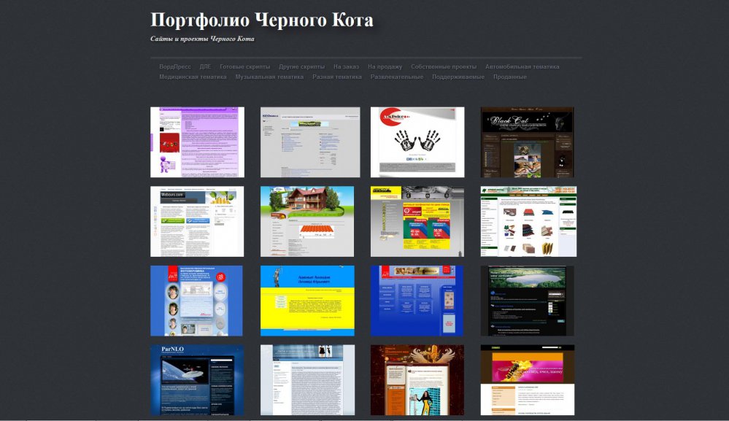Open the Развлекательные category
The image size is (729, 421).
396,77
